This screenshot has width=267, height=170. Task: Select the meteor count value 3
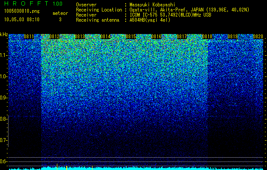click(x=60, y=20)
